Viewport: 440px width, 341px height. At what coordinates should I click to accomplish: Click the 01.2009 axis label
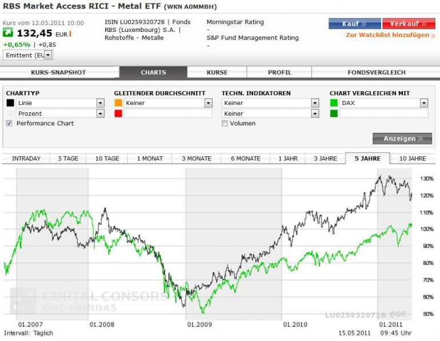(199, 324)
